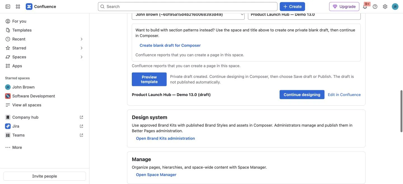
Task: Click the Teams people icon
Action: pyautogui.click(x=8, y=135)
